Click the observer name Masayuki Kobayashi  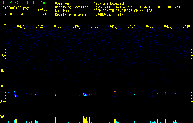(110, 3)
